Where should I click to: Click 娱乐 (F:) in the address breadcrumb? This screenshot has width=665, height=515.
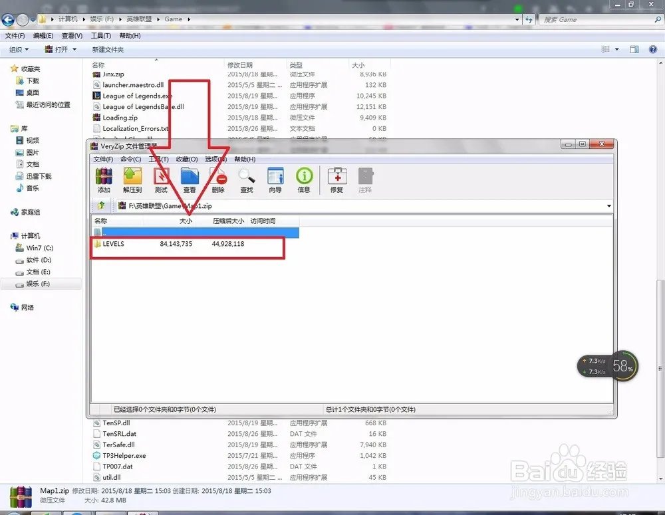tap(102, 19)
